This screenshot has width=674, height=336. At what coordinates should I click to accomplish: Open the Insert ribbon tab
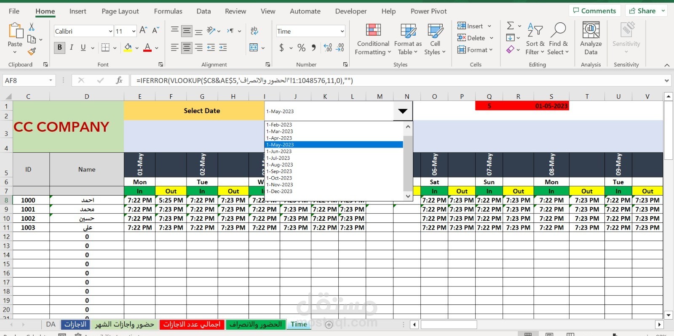click(x=78, y=11)
